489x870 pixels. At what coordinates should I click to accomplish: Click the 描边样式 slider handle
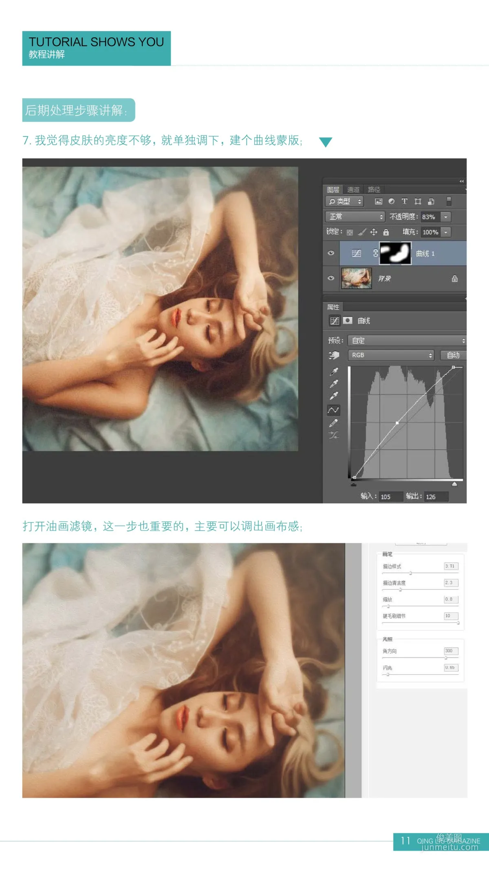pos(410,573)
